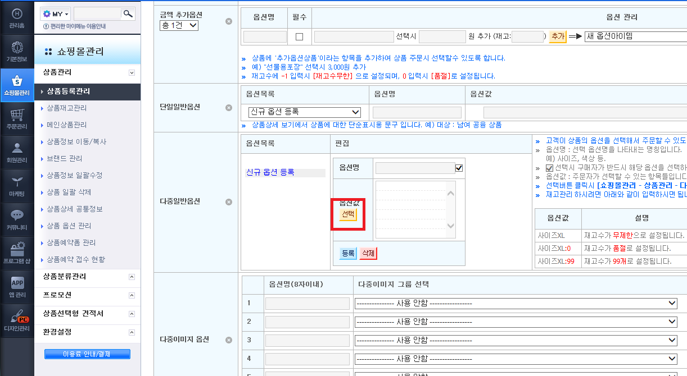Toggle the checked box in the 선택시 구매자가 help line
This screenshot has height=376, width=687.
(x=549, y=167)
